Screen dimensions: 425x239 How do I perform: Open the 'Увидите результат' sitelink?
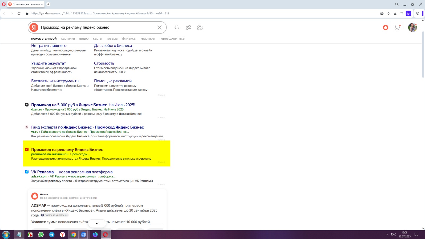point(48,63)
